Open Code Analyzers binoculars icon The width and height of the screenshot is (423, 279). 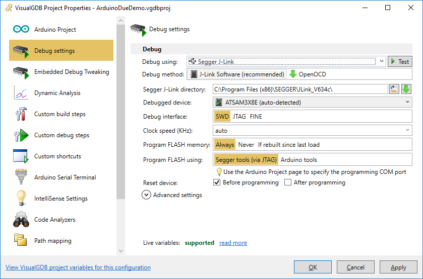[x=21, y=220]
